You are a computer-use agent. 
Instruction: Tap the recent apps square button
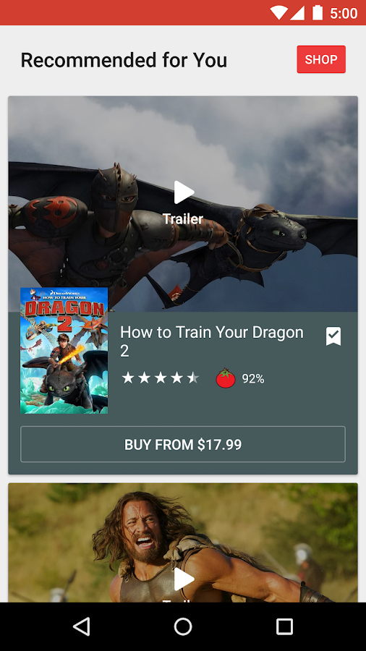click(x=285, y=626)
